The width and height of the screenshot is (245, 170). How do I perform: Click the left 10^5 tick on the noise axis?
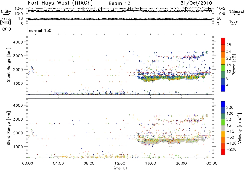click(x=19, y=9)
